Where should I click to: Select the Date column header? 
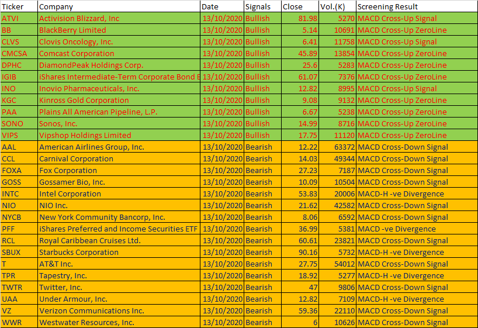[x=222, y=6]
